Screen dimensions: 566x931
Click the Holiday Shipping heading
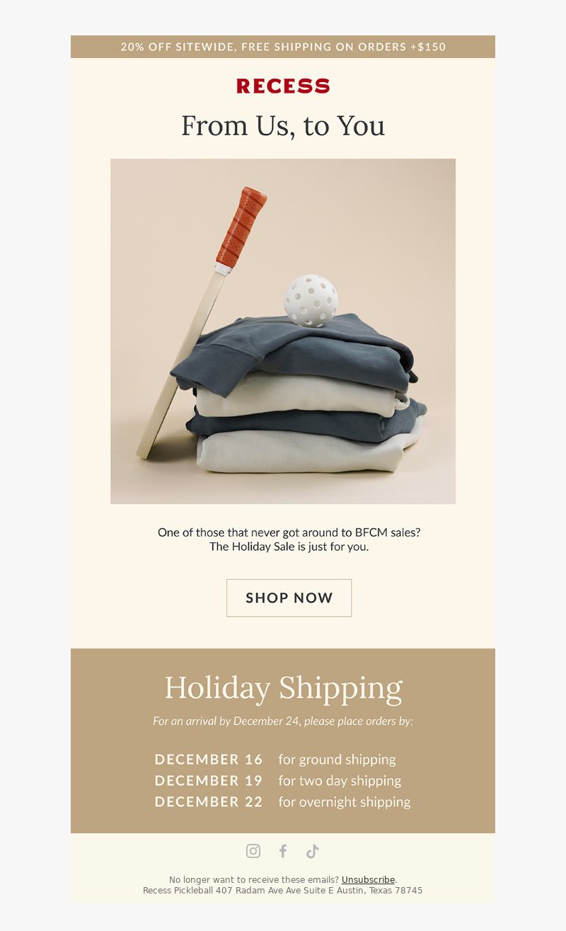pyautogui.click(x=283, y=688)
